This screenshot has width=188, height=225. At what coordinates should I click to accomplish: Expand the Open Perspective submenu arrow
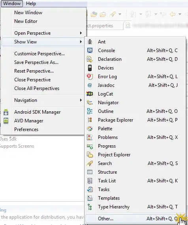(81, 33)
